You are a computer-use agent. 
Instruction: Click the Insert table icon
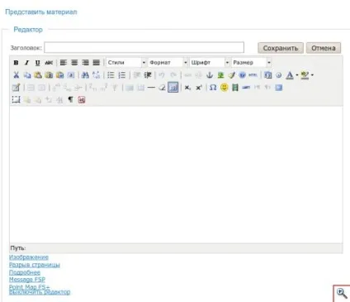17,88
